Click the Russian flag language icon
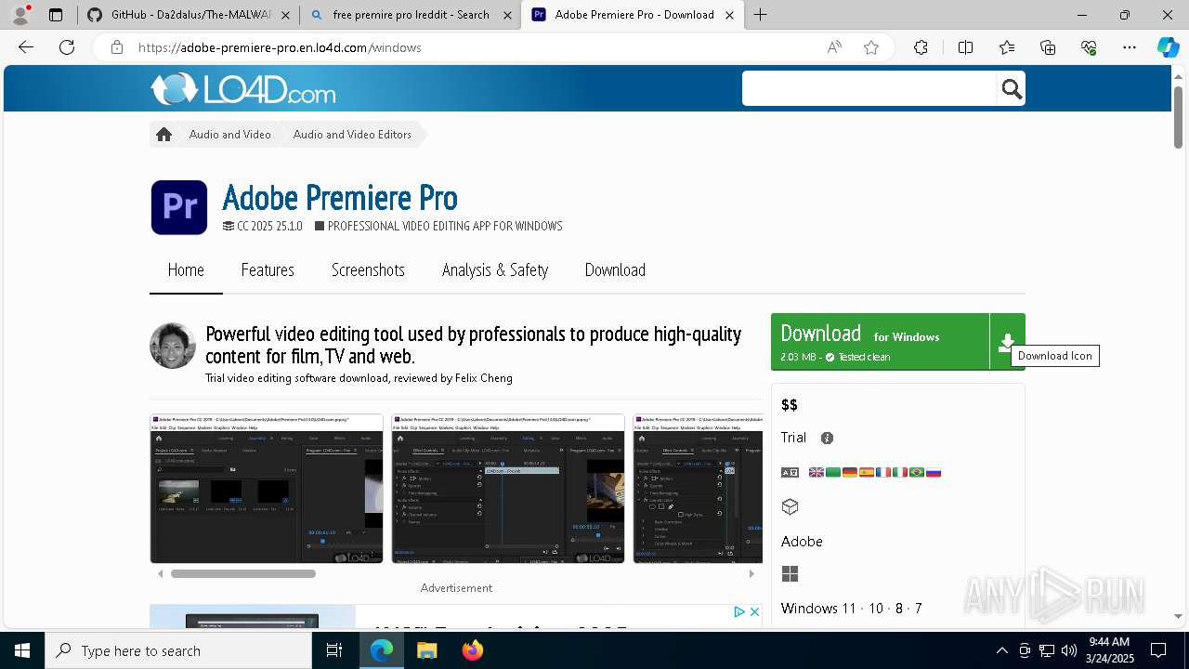Viewport: 1189px width, 669px height. tap(934, 472)
